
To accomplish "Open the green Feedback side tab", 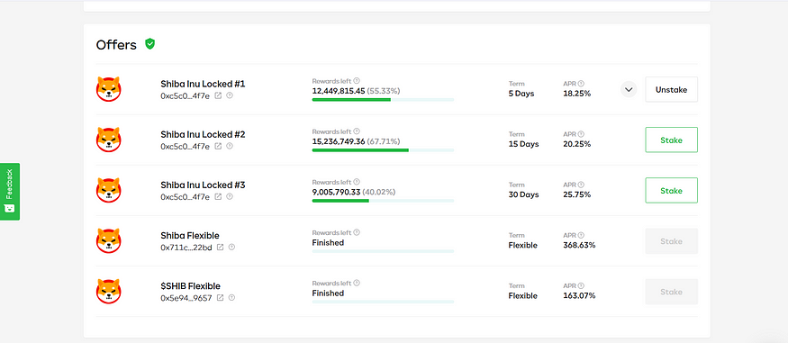I will pos(10,192).
